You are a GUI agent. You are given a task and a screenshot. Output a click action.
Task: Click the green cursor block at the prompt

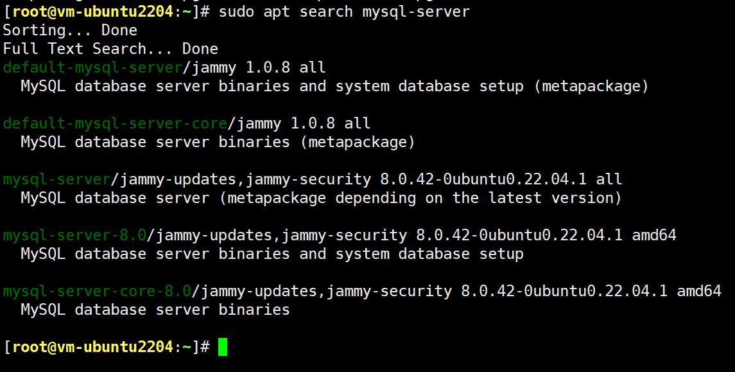(x=223, y=347)
